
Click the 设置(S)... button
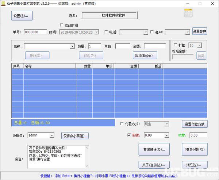[22, 16]
